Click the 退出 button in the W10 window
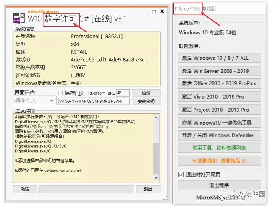The height and width of the screenshot is (206, 274). click(148, 189)
